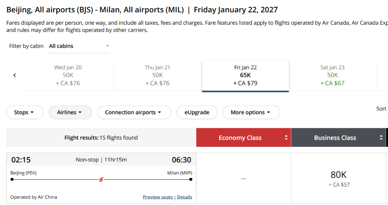Select the Wed Jan 20 date tab
Image resolution: width=388 pixels, height=205 pixels.
pos(68,75)
